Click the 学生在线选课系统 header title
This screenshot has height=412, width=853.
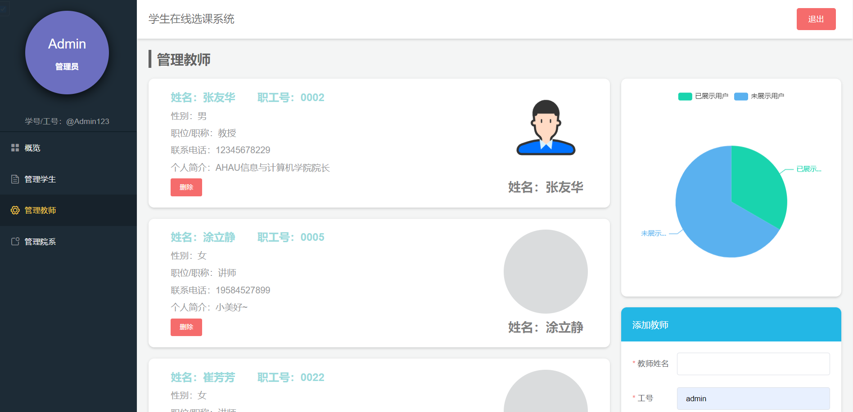191,19
